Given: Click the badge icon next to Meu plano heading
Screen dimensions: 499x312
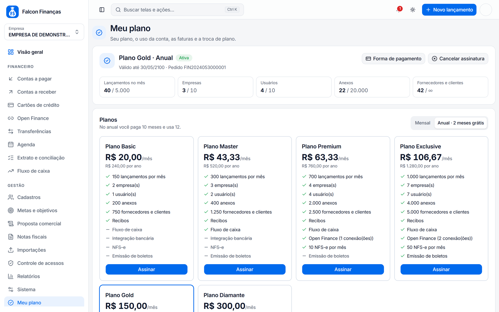Looking at the screenshot, I should coord(99,32).
